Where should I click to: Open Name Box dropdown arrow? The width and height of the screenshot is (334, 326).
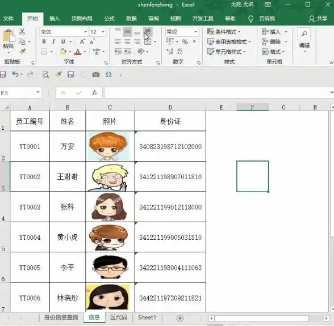[38, 92]
